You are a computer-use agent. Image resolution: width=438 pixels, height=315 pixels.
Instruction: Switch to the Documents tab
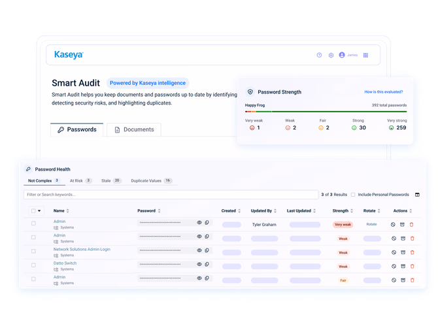click(134, 129)
